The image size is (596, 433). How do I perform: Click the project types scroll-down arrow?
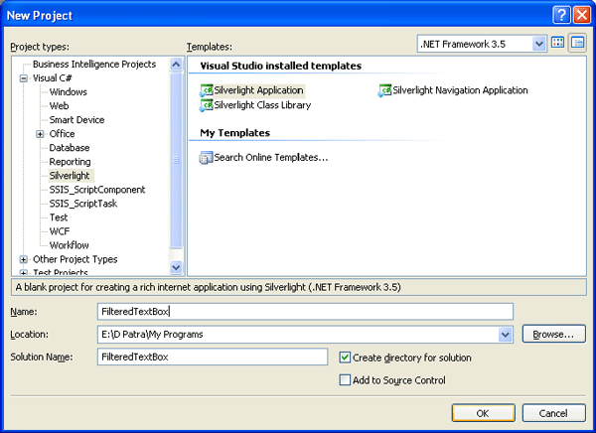pyautogui.click(x=176, y=267)
